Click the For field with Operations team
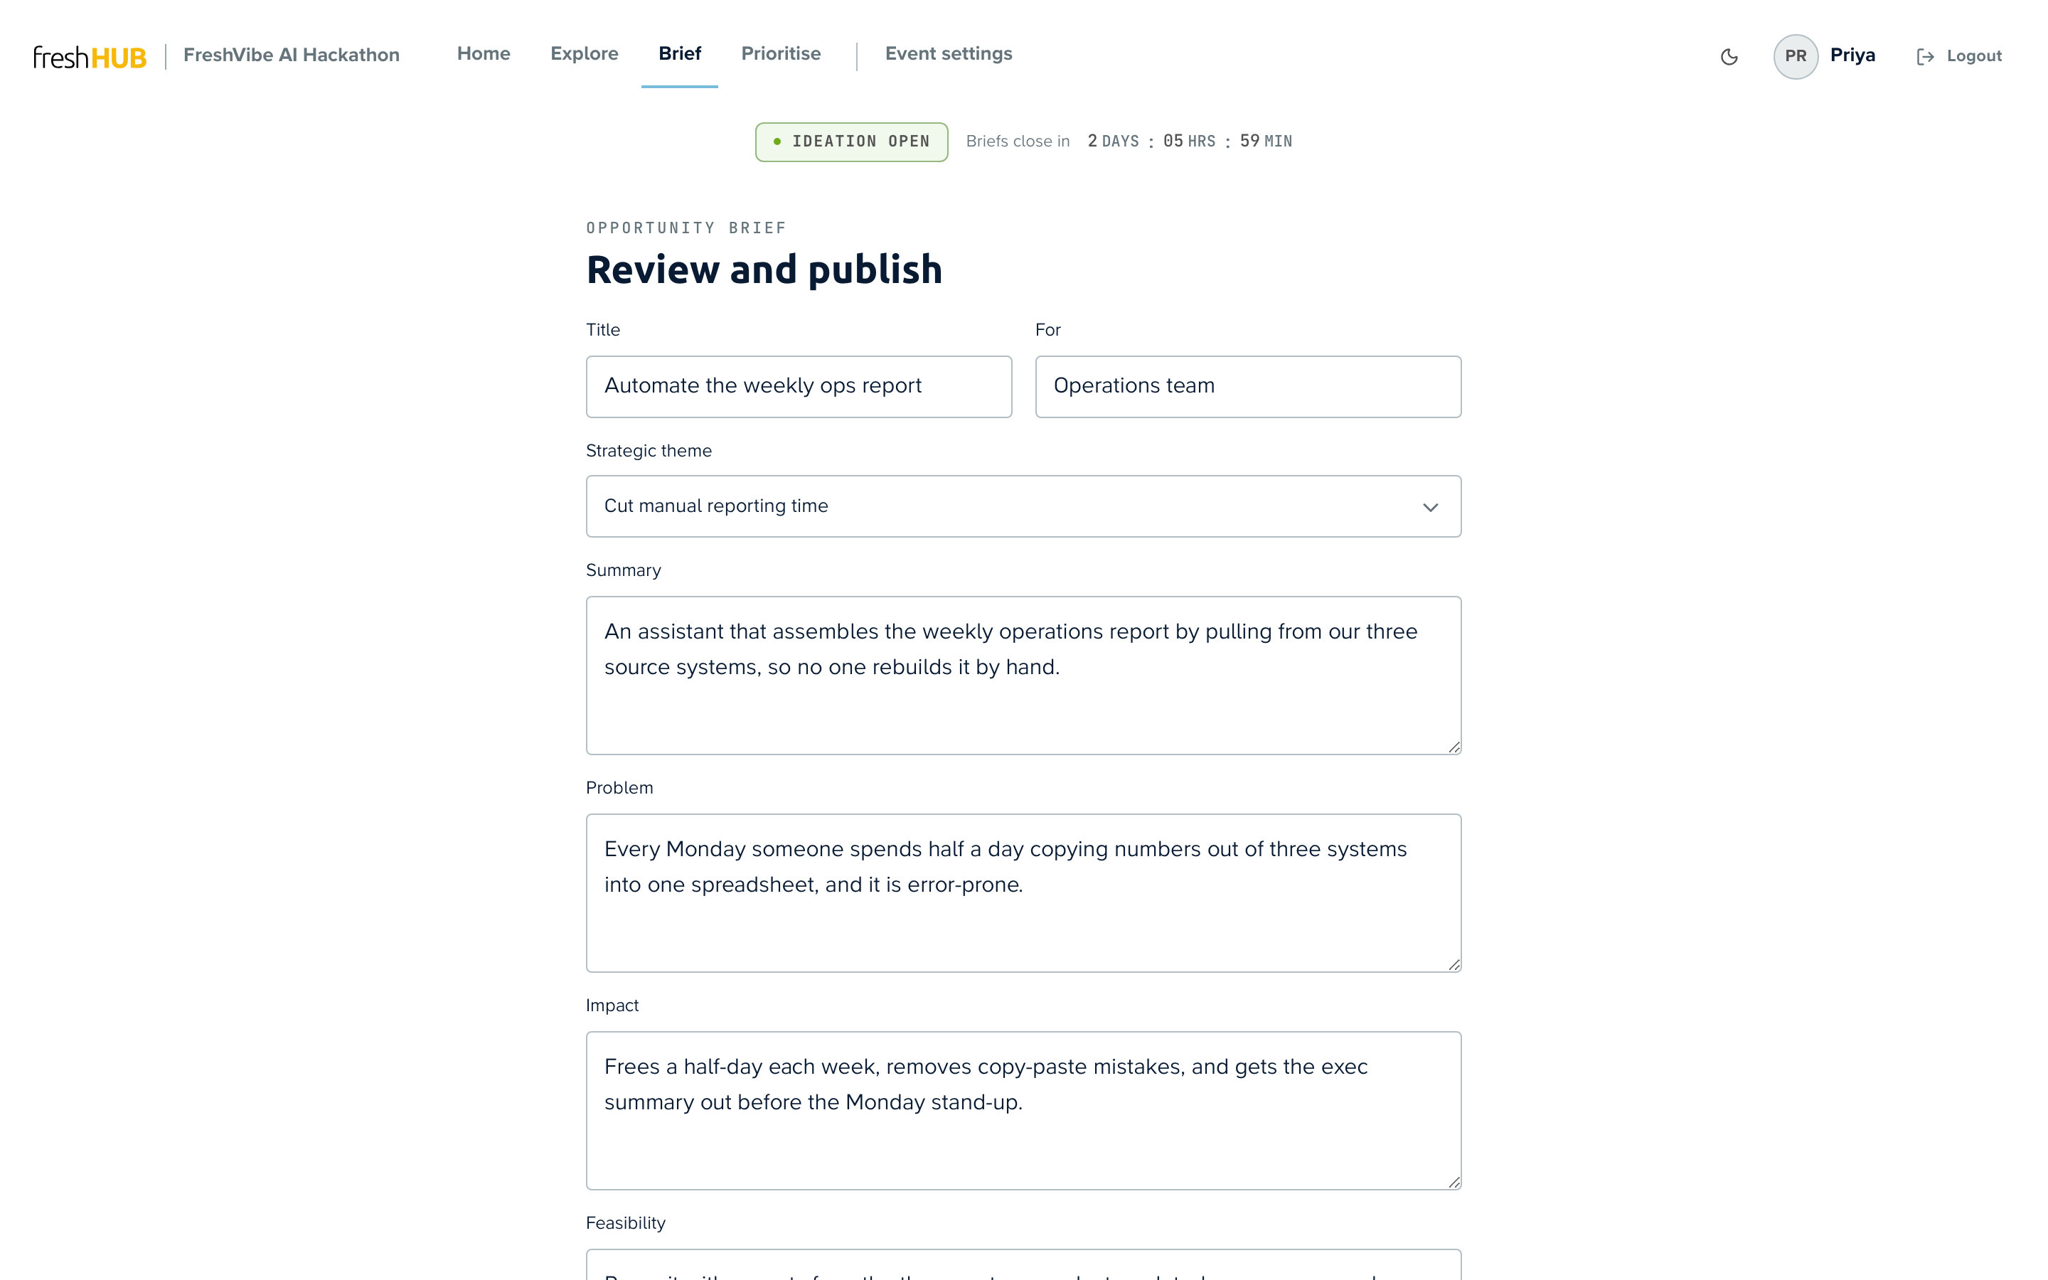This screenshot has height=1280, width=2048. (1247, 387)
